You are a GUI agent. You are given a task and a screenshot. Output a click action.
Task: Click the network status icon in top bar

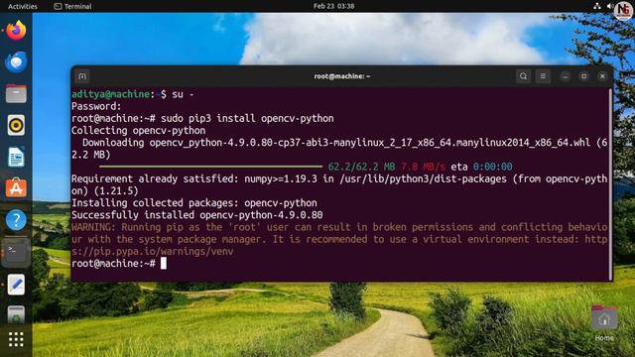click(x=597, y=6)
